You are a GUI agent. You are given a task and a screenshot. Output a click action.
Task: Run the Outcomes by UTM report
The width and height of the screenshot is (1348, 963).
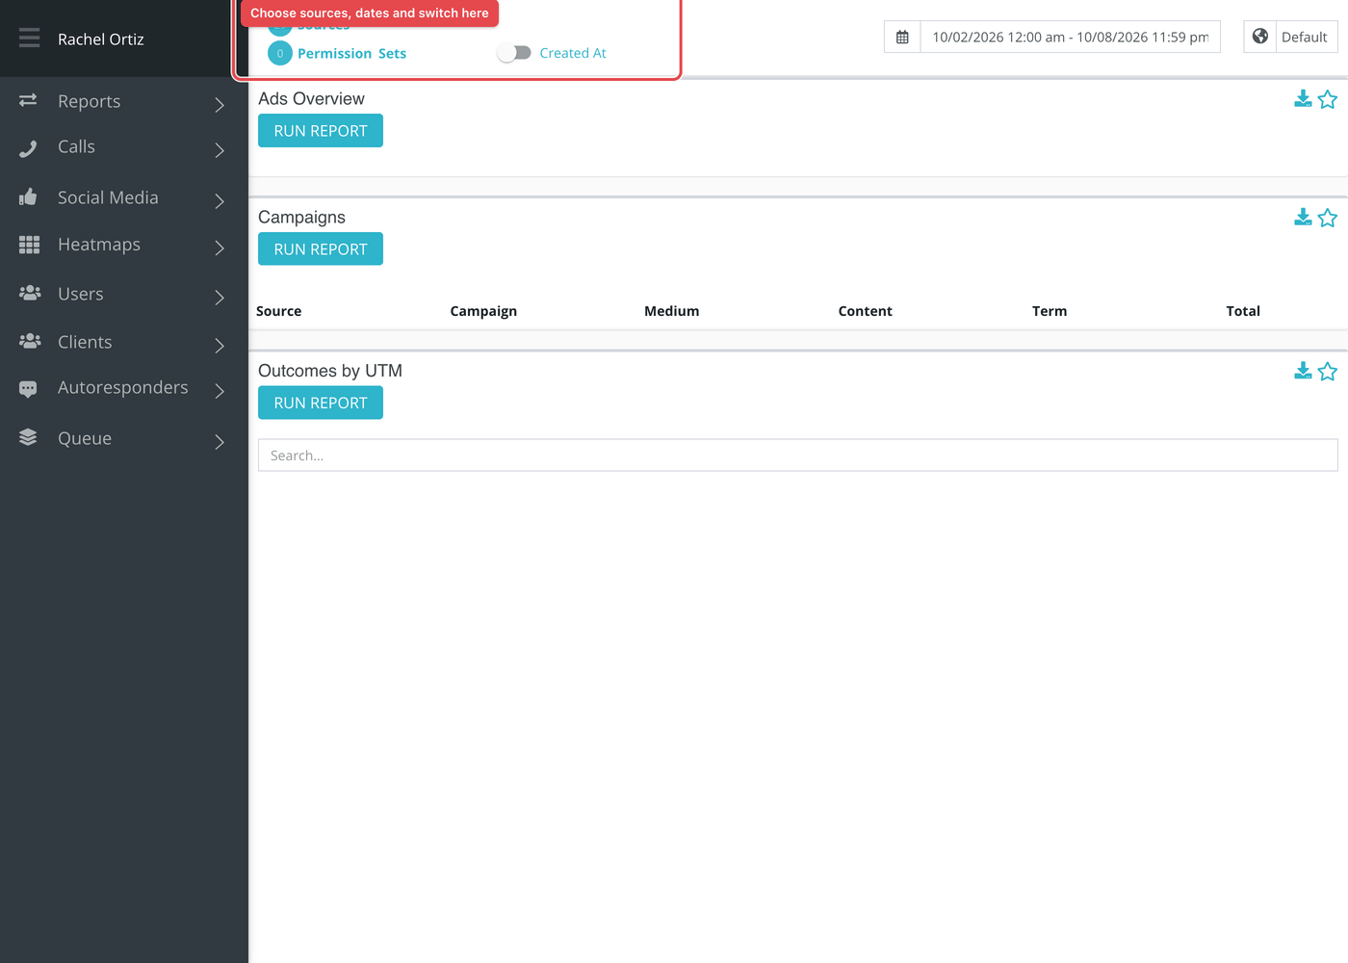(321, 403)
